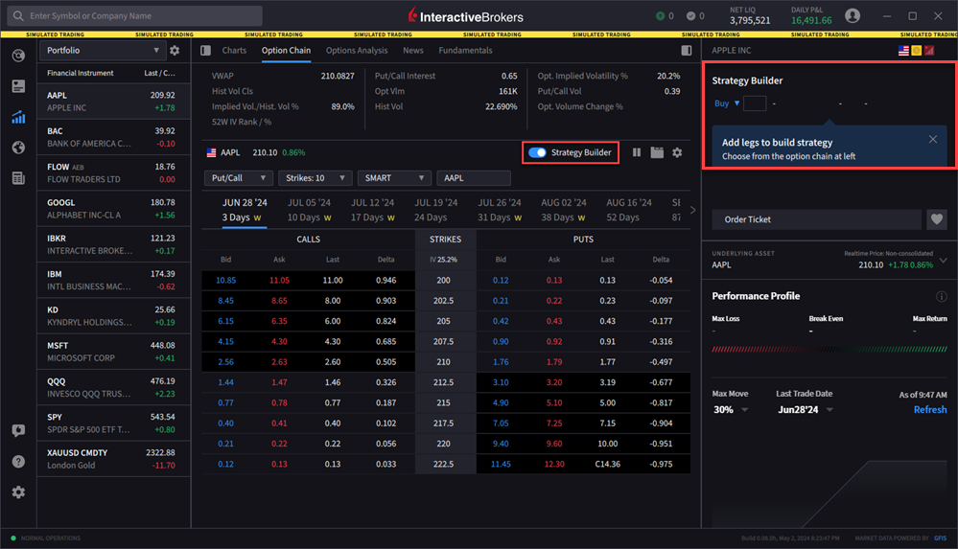Open the sidebar settings gear
This screenshot has width=958, height=549.
18,492
